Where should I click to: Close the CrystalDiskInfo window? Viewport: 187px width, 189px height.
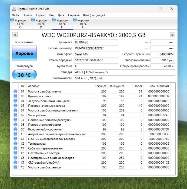tap(172, 9)
